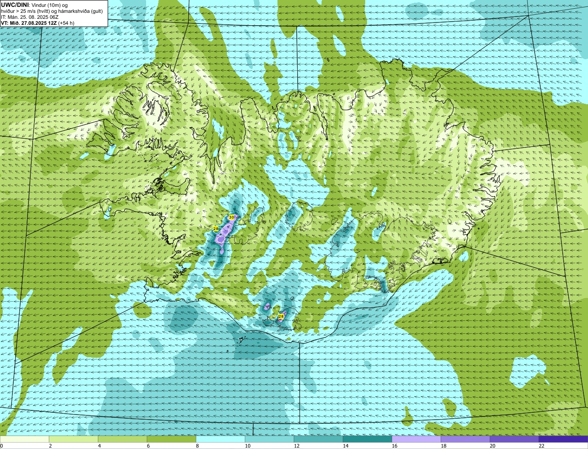Click the scale number 8 on the legend
The image size is (588, 449).
pyautogui.click(x=197, y=446)
